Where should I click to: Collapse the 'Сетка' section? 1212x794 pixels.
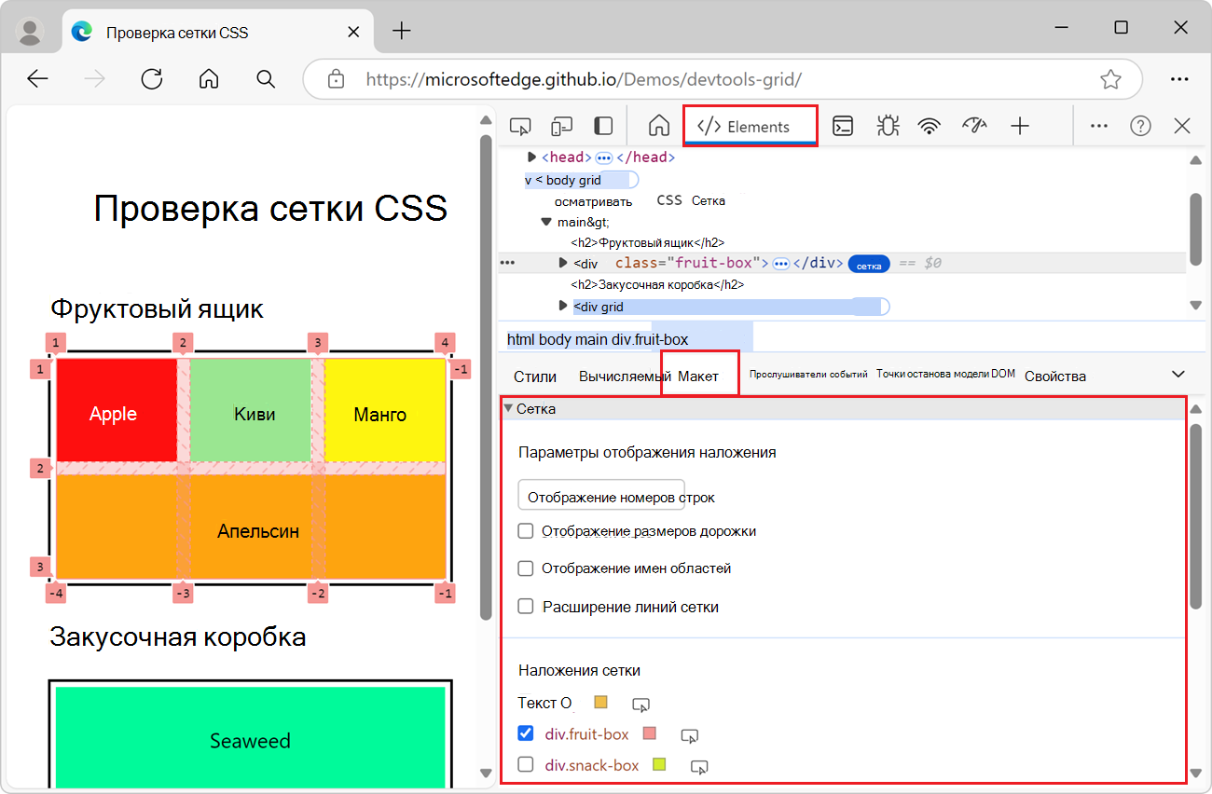[x=509, y=407]
